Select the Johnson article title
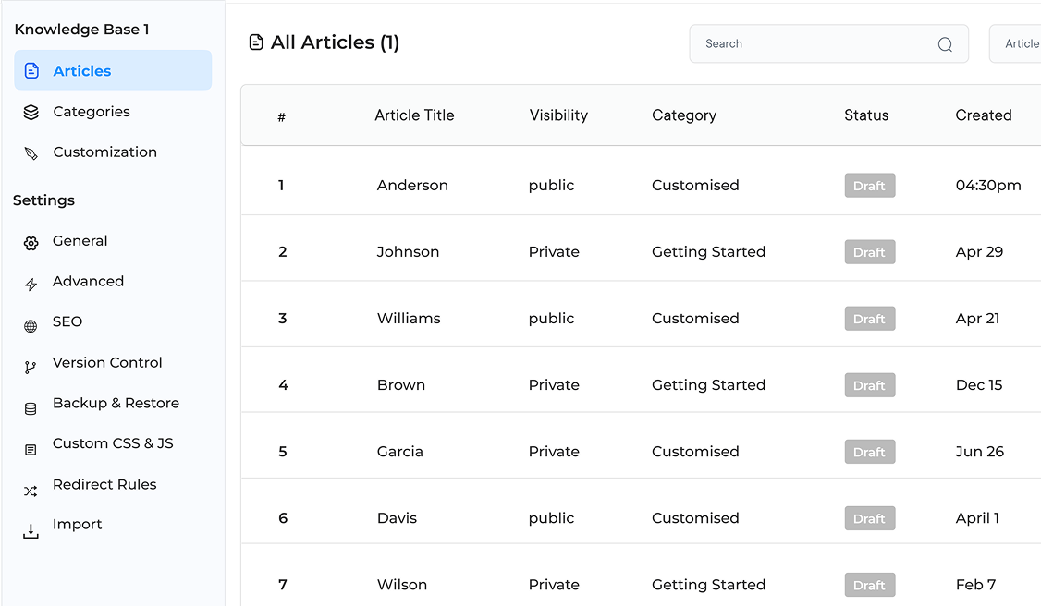 pyautogui.click(x=408, y=252)
